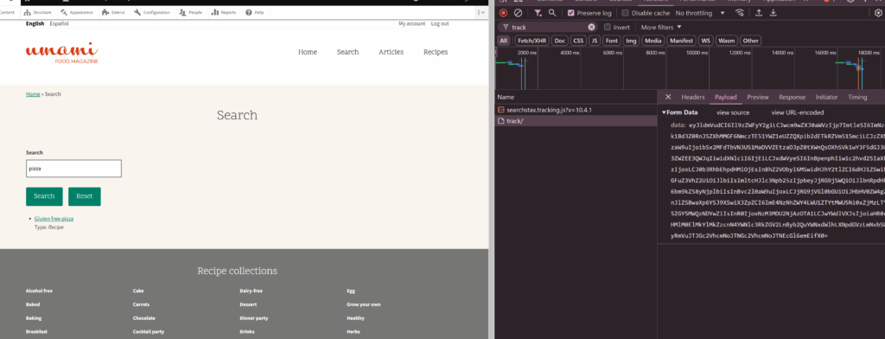Open the Structure admin menu
This screenshot has width=885, height=339.
pos(37,12)
